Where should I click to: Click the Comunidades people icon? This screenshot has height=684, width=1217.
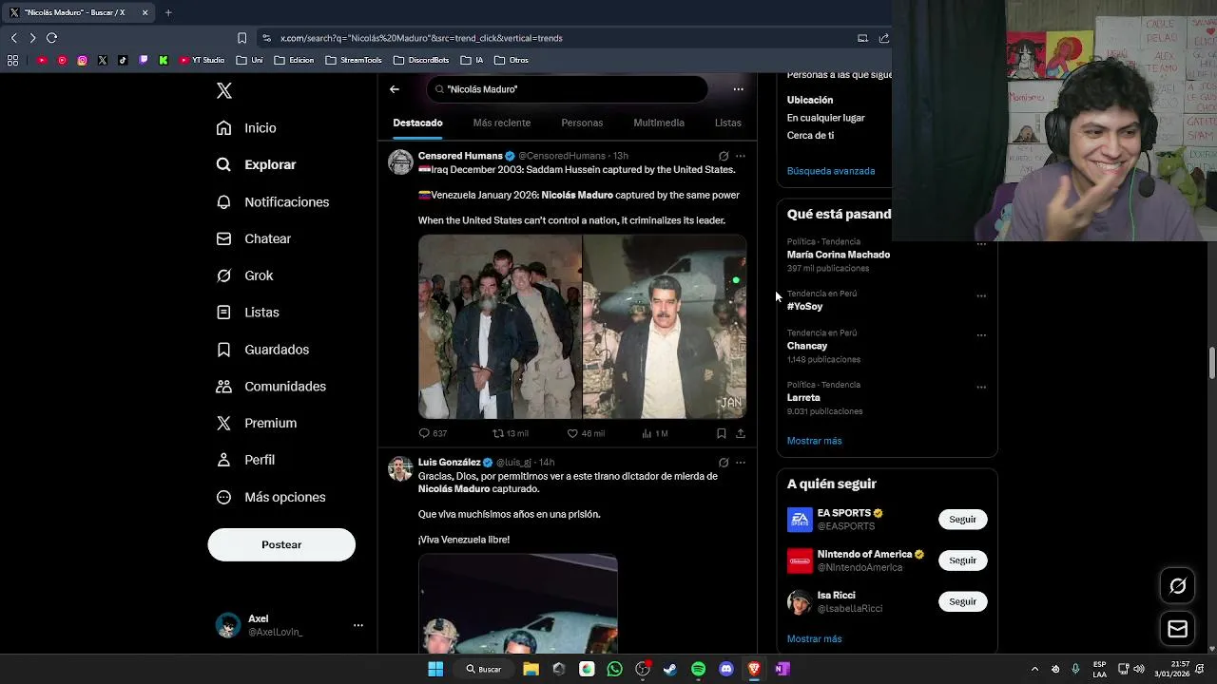[x=223, y=387]
